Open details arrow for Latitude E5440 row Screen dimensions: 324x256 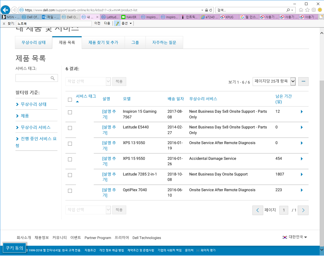(302, 127)
